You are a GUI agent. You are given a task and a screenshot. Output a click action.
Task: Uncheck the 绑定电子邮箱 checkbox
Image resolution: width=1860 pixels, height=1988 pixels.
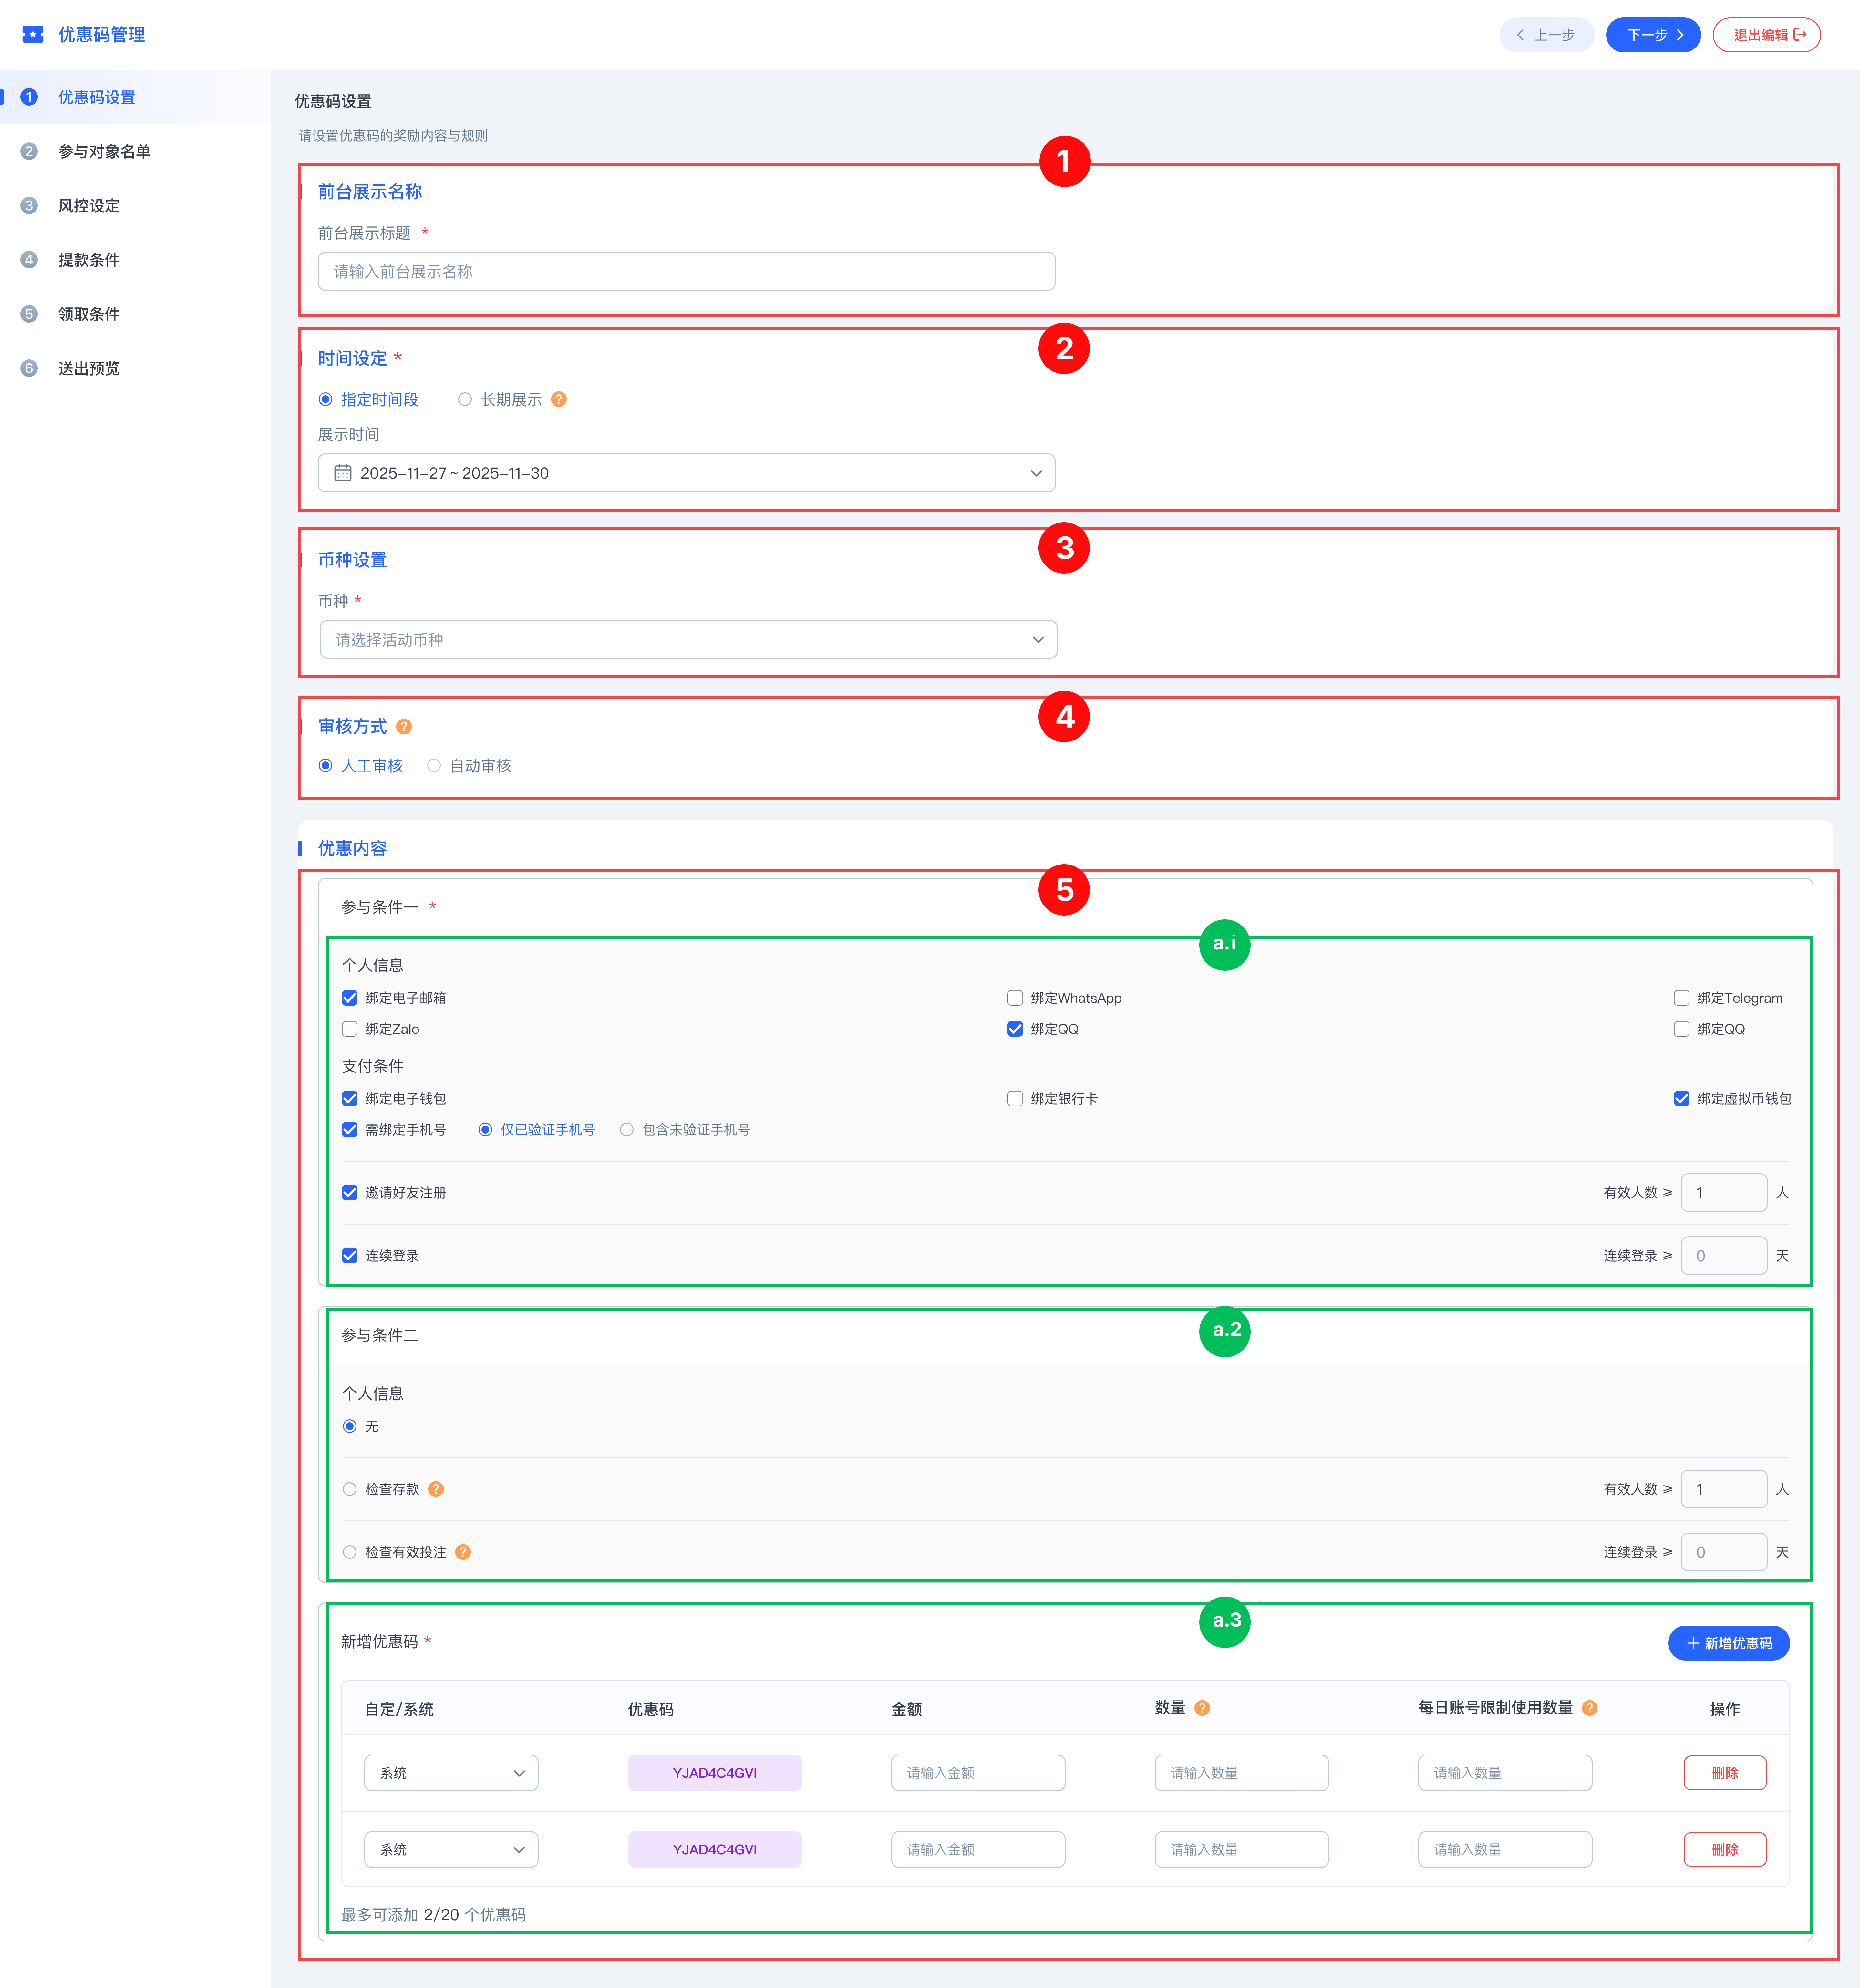(x=350, y=998)
